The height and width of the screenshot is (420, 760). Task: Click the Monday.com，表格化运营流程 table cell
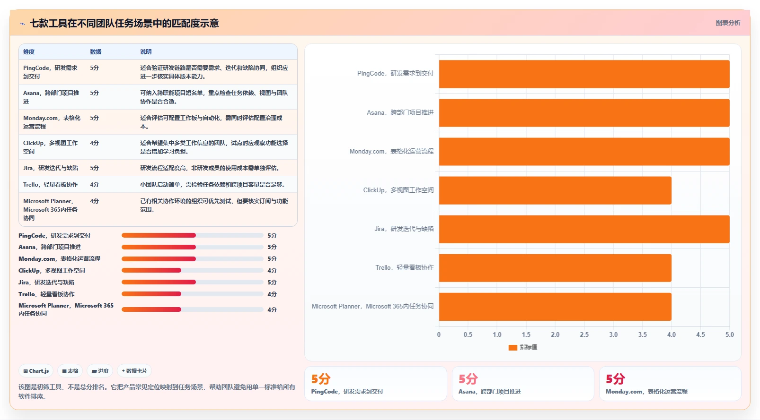click(x=52, y=122)
